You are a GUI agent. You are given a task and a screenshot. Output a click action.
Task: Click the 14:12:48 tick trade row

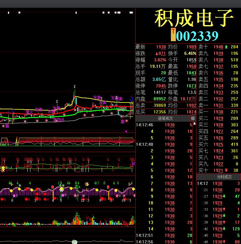coord(164,144)
